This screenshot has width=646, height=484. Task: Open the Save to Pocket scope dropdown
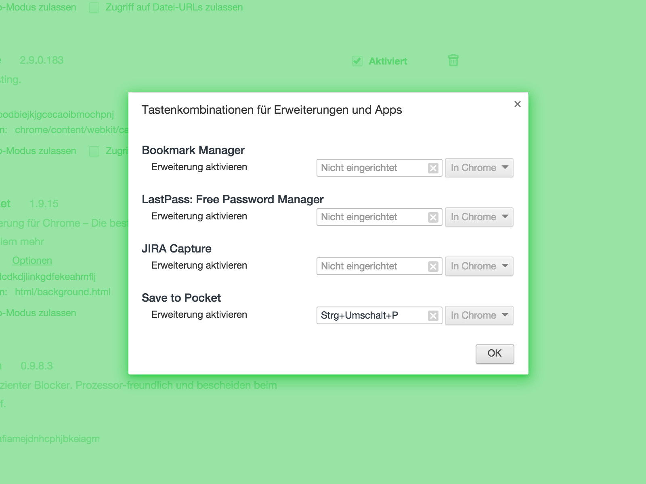click(x=479, y=315)
